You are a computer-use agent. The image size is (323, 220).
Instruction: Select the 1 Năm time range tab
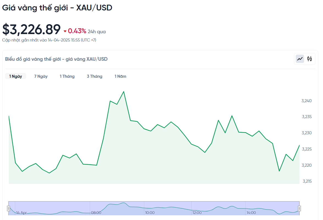coord(120,76)
